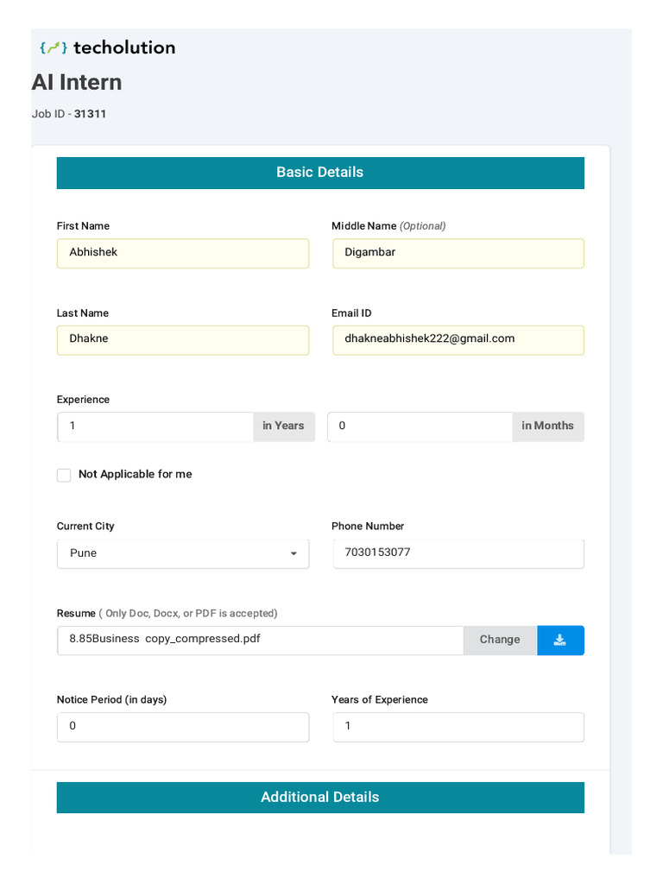Click the AI Intern job title

77,83
